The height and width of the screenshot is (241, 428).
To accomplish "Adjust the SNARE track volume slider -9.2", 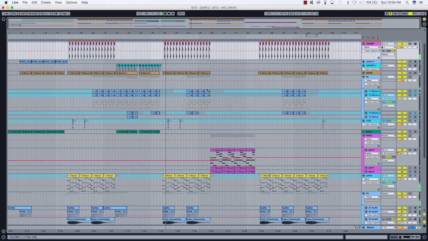I will [x=402, y=47].
